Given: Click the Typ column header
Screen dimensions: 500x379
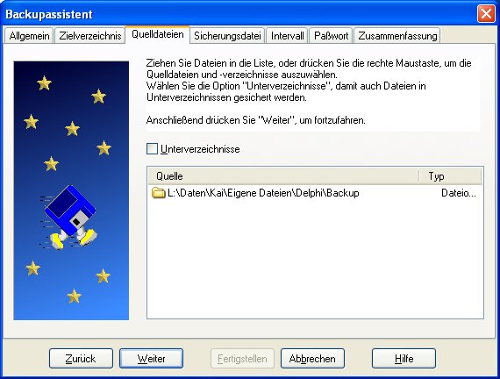Looking at the screenshot, I should tap(450, 176).
